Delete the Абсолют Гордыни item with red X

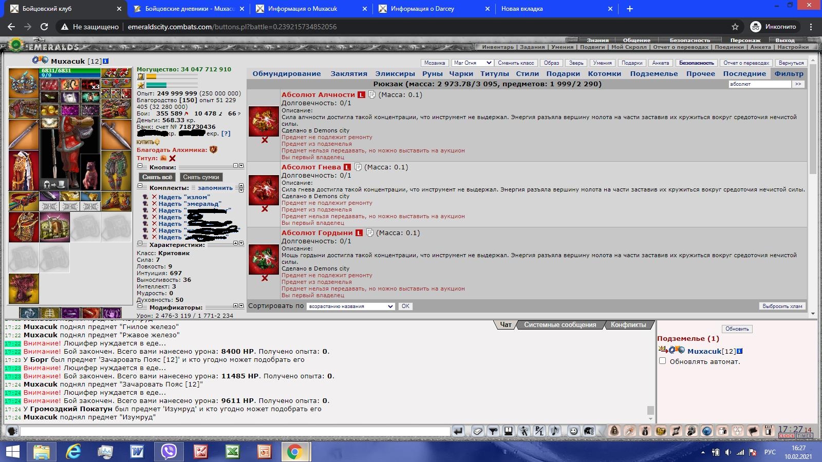(265, 278)
